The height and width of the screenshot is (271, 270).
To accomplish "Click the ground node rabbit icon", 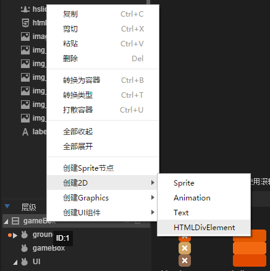I will [25, 234].
